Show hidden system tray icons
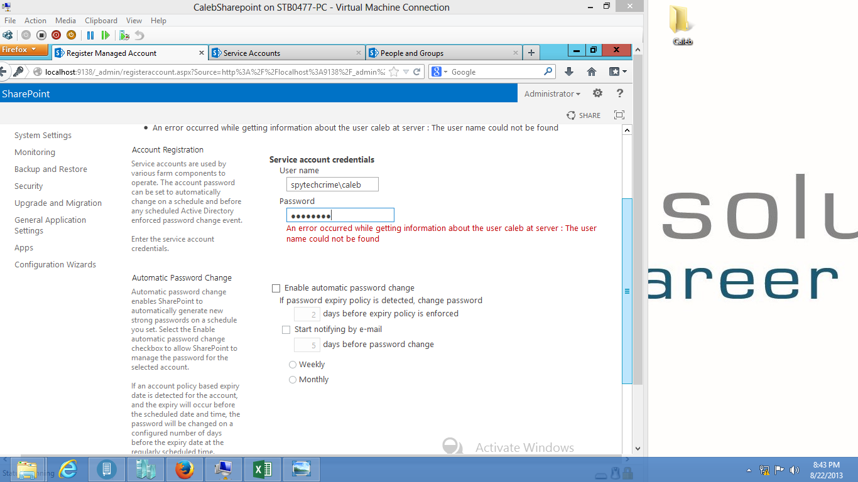This screenshot has width=858, height=482. pyautogui.click(x=749, y=469)
